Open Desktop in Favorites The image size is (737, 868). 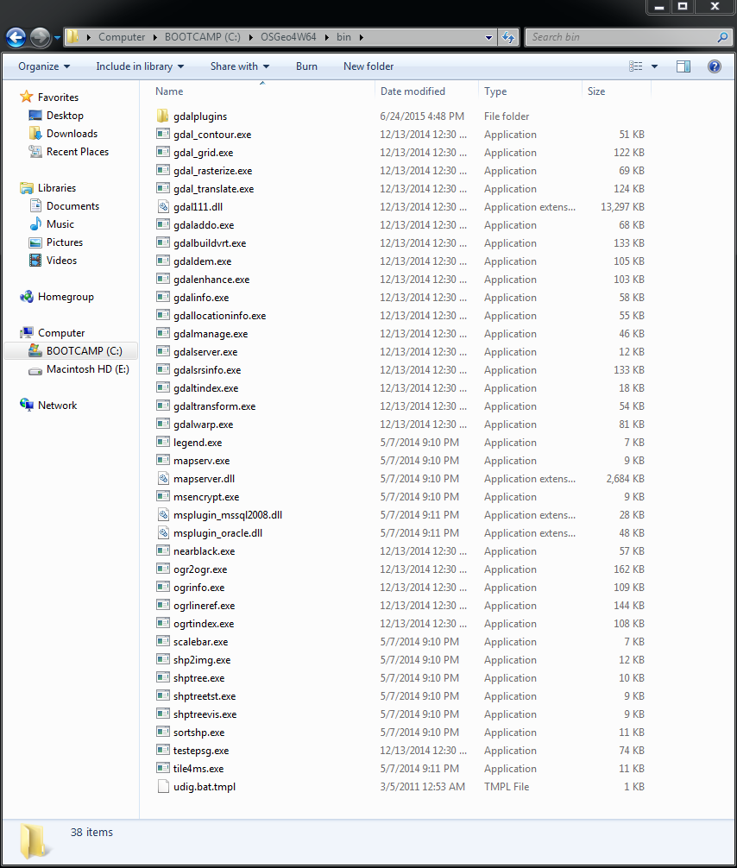[x=65, y=115]
